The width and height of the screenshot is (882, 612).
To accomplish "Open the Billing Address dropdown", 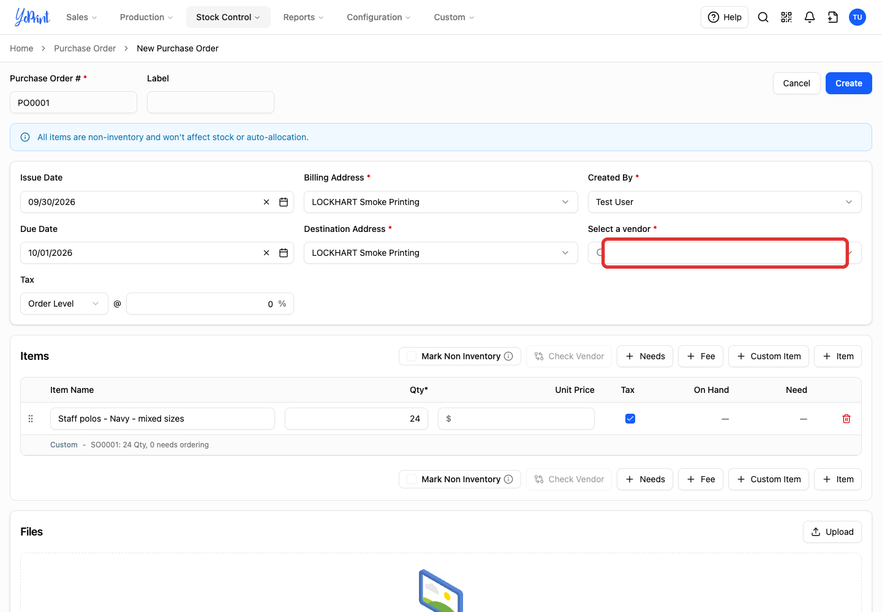I will [441, 202].
